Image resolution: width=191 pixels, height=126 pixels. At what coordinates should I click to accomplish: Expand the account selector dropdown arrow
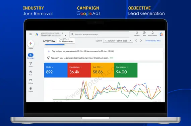(x=65, y=35)
